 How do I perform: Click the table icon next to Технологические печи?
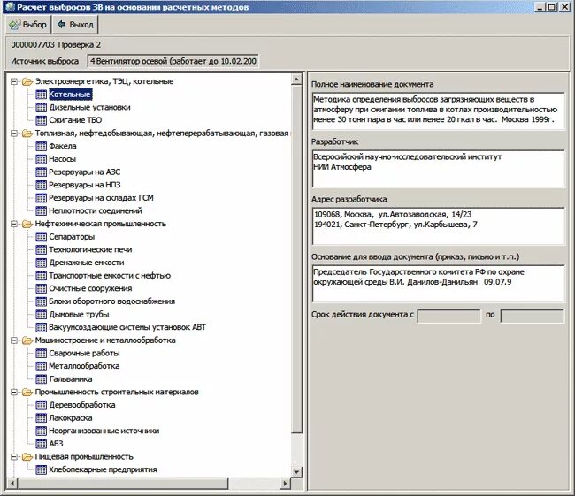[41, 249]
